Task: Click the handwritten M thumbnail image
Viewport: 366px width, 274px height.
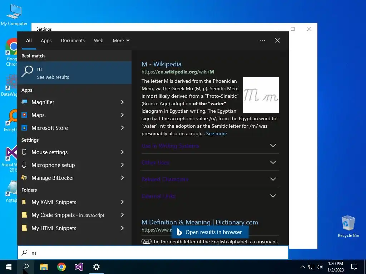Action: (x=261, y=95)
